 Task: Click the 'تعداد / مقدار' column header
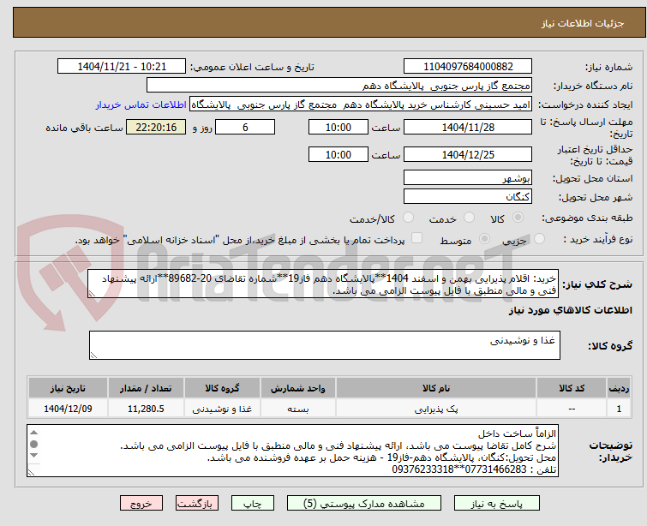click(146, 388)
